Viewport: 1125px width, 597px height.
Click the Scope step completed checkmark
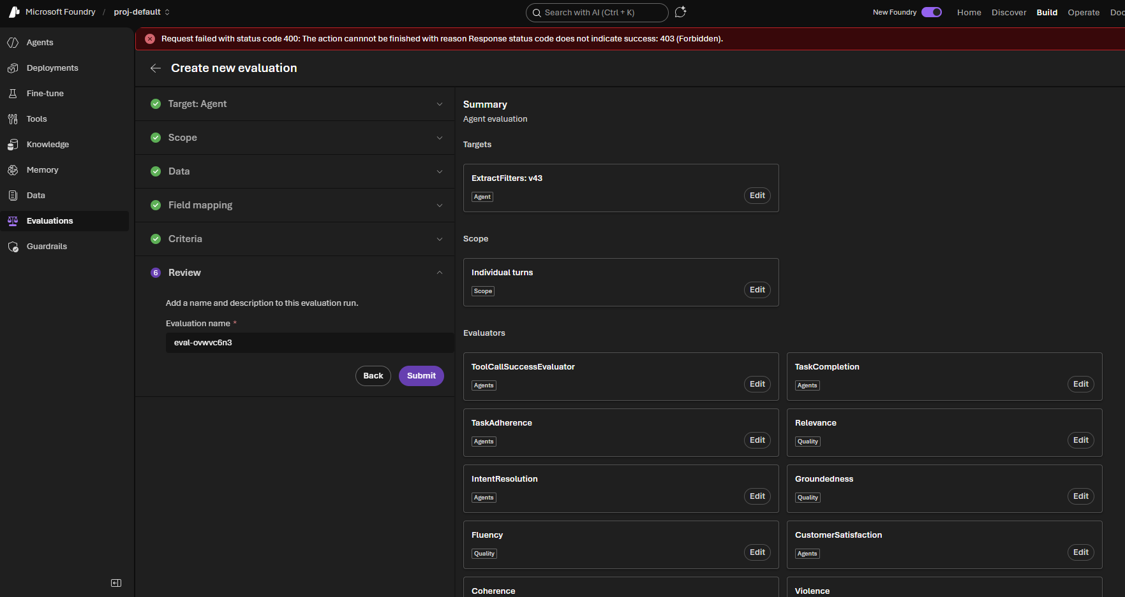(156, 138)
